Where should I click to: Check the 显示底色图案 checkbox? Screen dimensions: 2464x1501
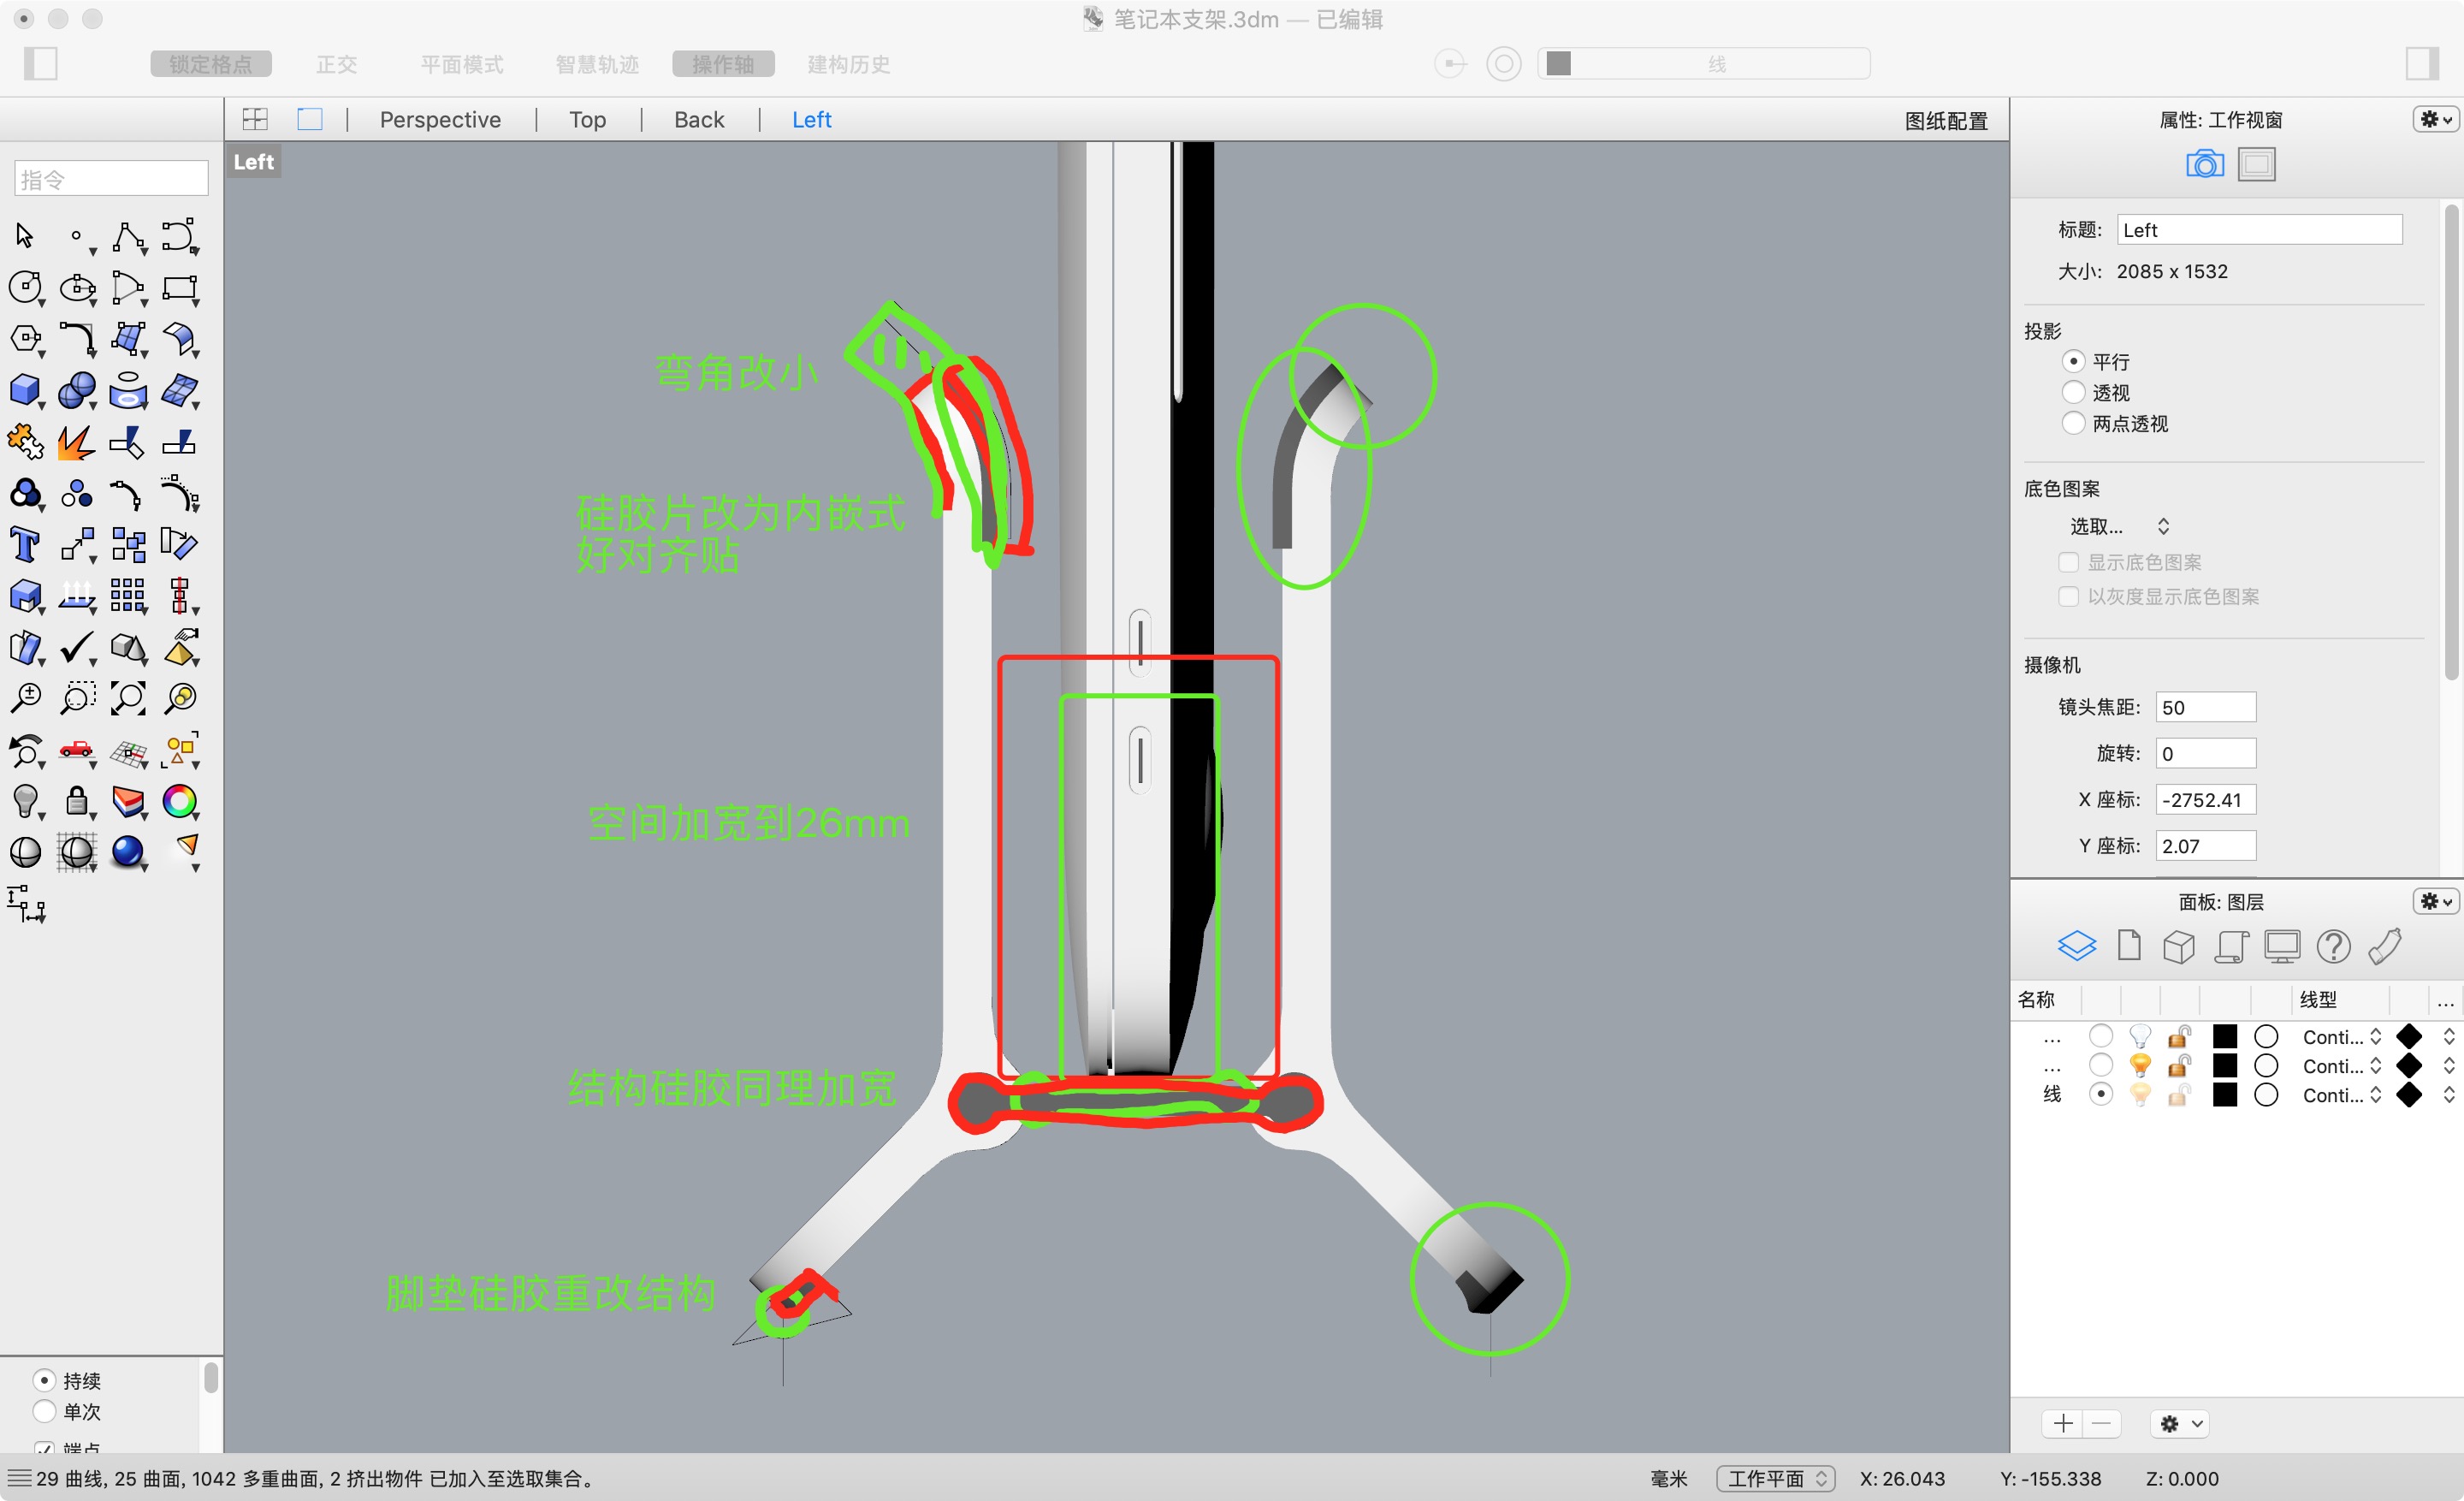pos(2069,562)
